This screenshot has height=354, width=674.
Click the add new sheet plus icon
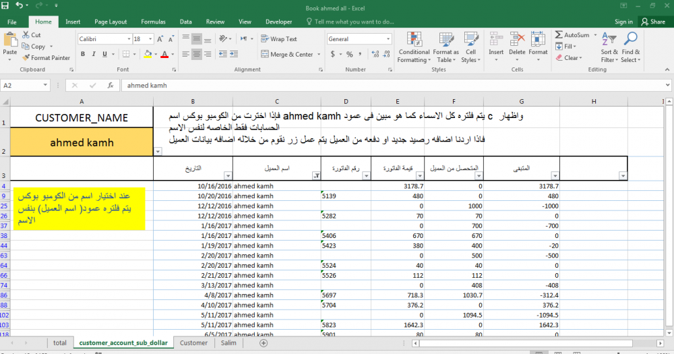pyautogui.click(x=264, y=343)
